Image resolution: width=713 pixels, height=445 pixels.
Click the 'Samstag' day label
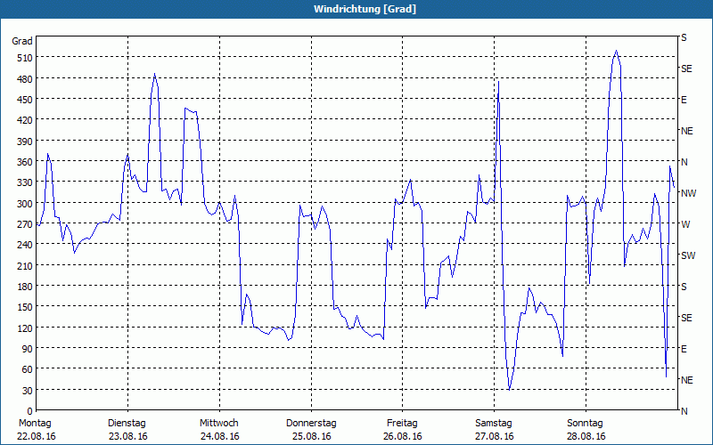pyautogui.click(x=494, y=424)
